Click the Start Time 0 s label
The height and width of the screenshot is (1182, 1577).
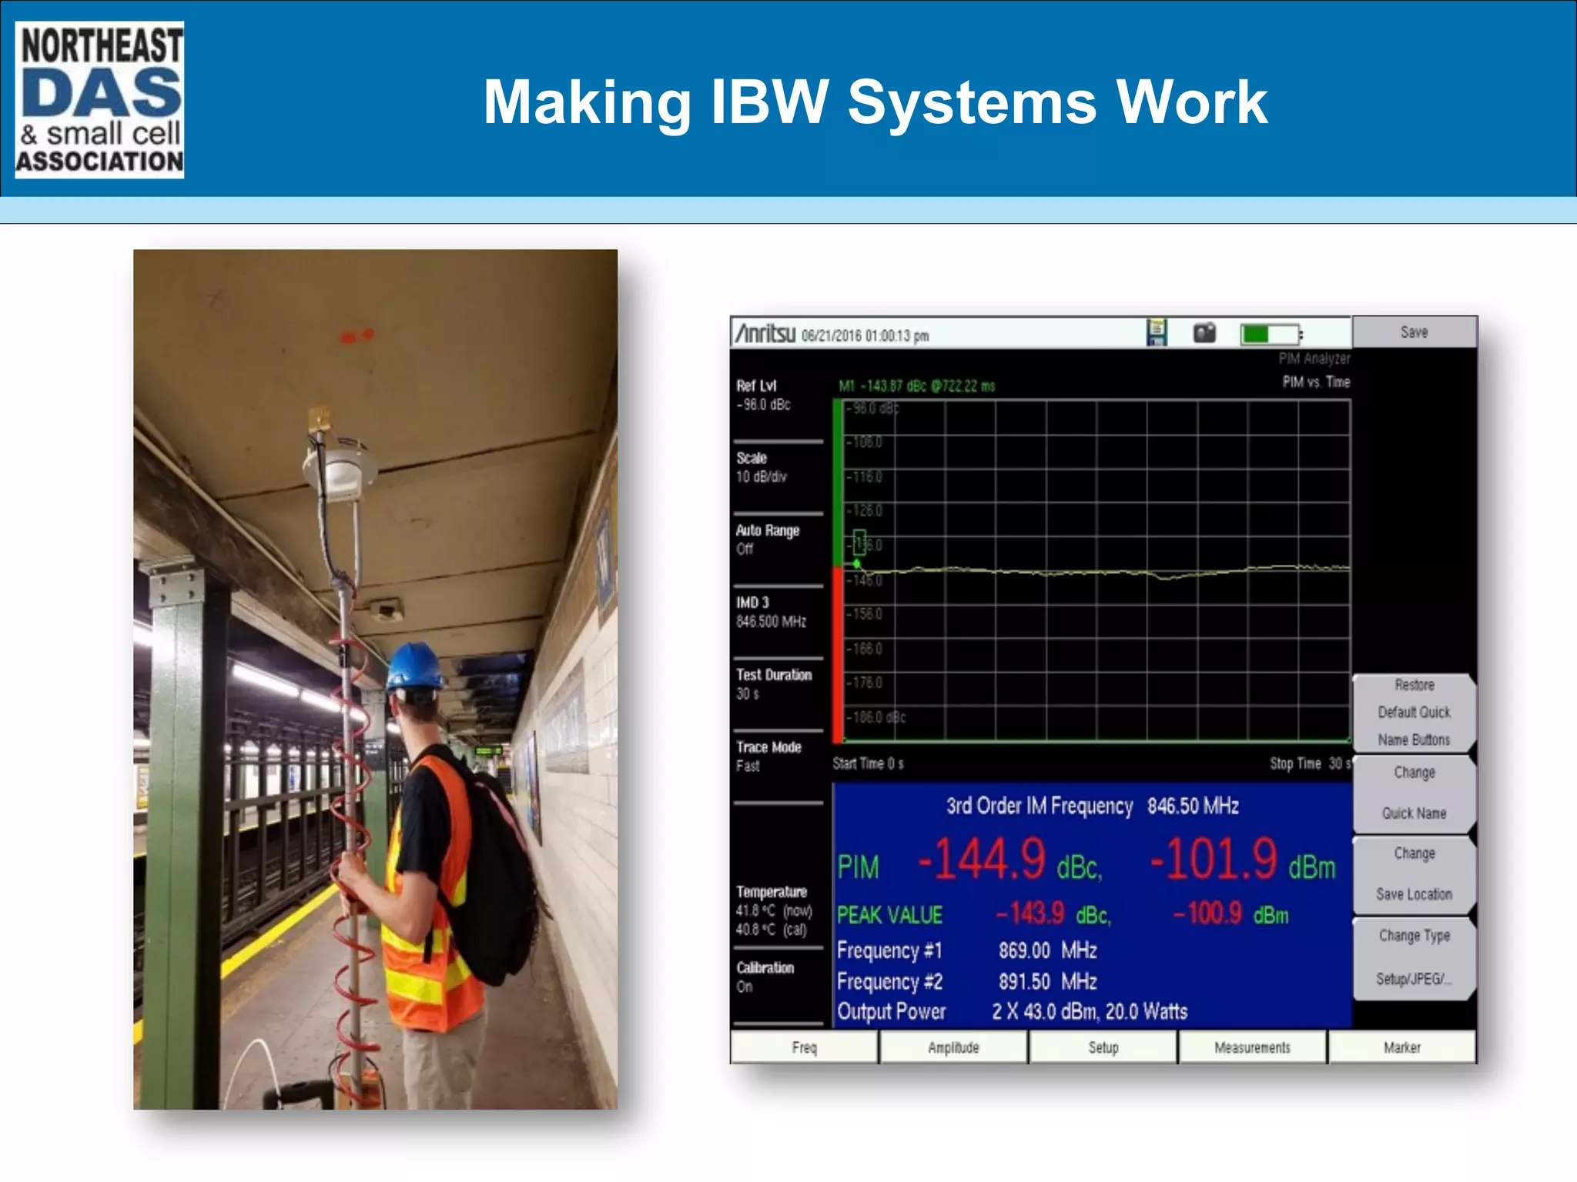[x=868, y=763]
